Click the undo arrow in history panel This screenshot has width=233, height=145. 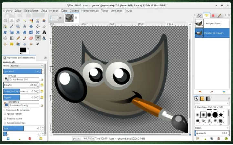(200, 92)
